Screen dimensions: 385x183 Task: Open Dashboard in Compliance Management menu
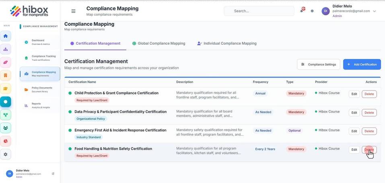pyautogui.click(x=40, y=42)
